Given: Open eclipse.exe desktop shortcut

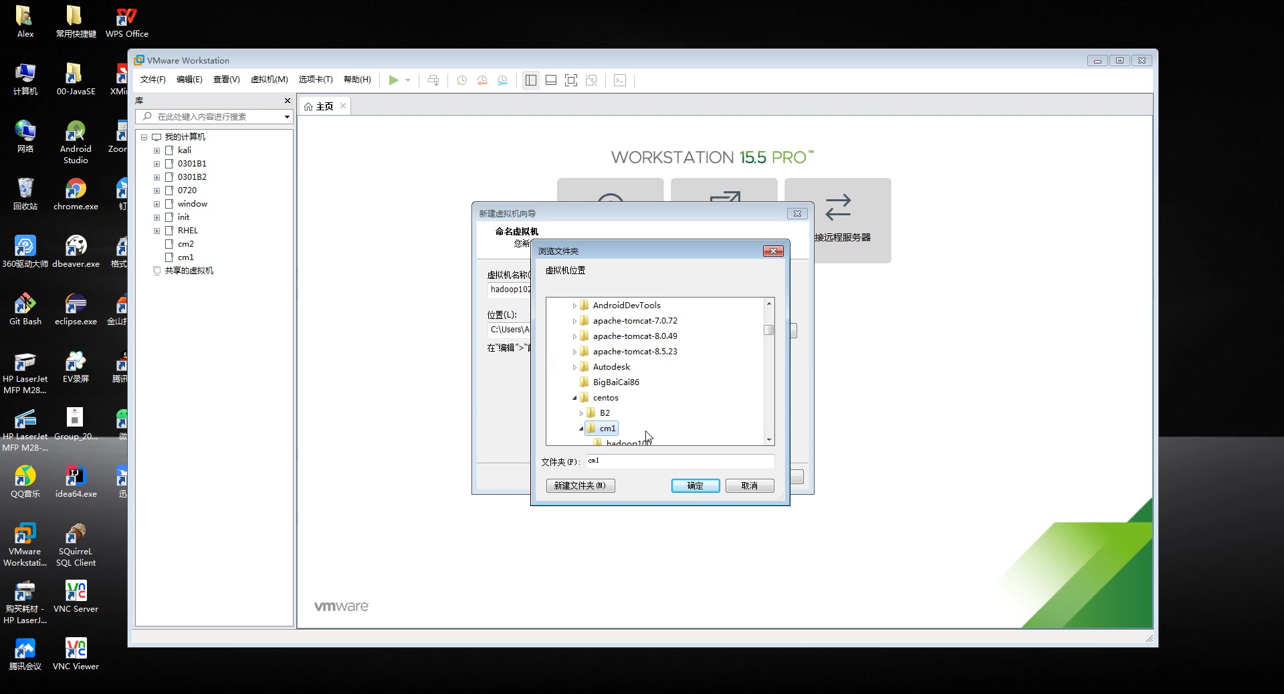Looking at the screenshot, I should point(76,310).
